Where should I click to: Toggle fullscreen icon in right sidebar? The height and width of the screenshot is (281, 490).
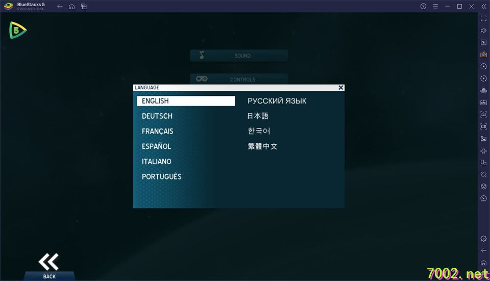pyautogui.click(x=483, y=18)
